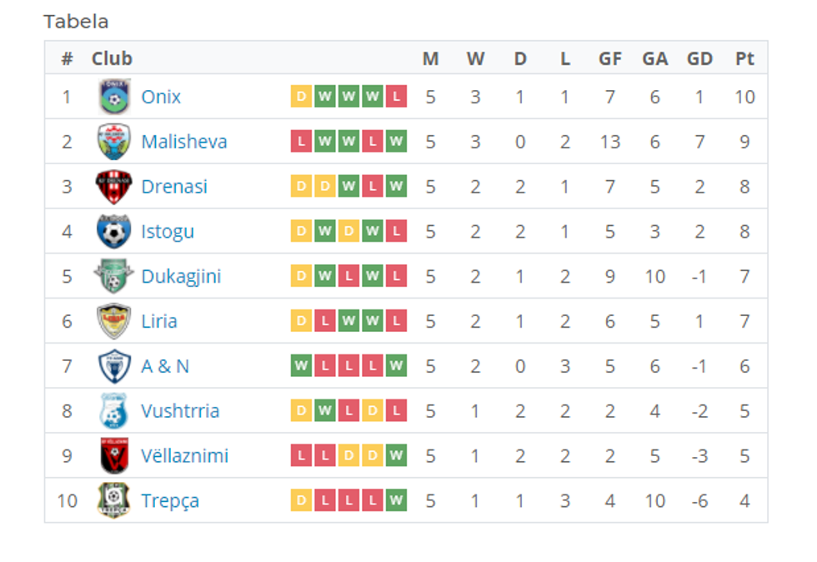Click the Club column header

point(112,58)
